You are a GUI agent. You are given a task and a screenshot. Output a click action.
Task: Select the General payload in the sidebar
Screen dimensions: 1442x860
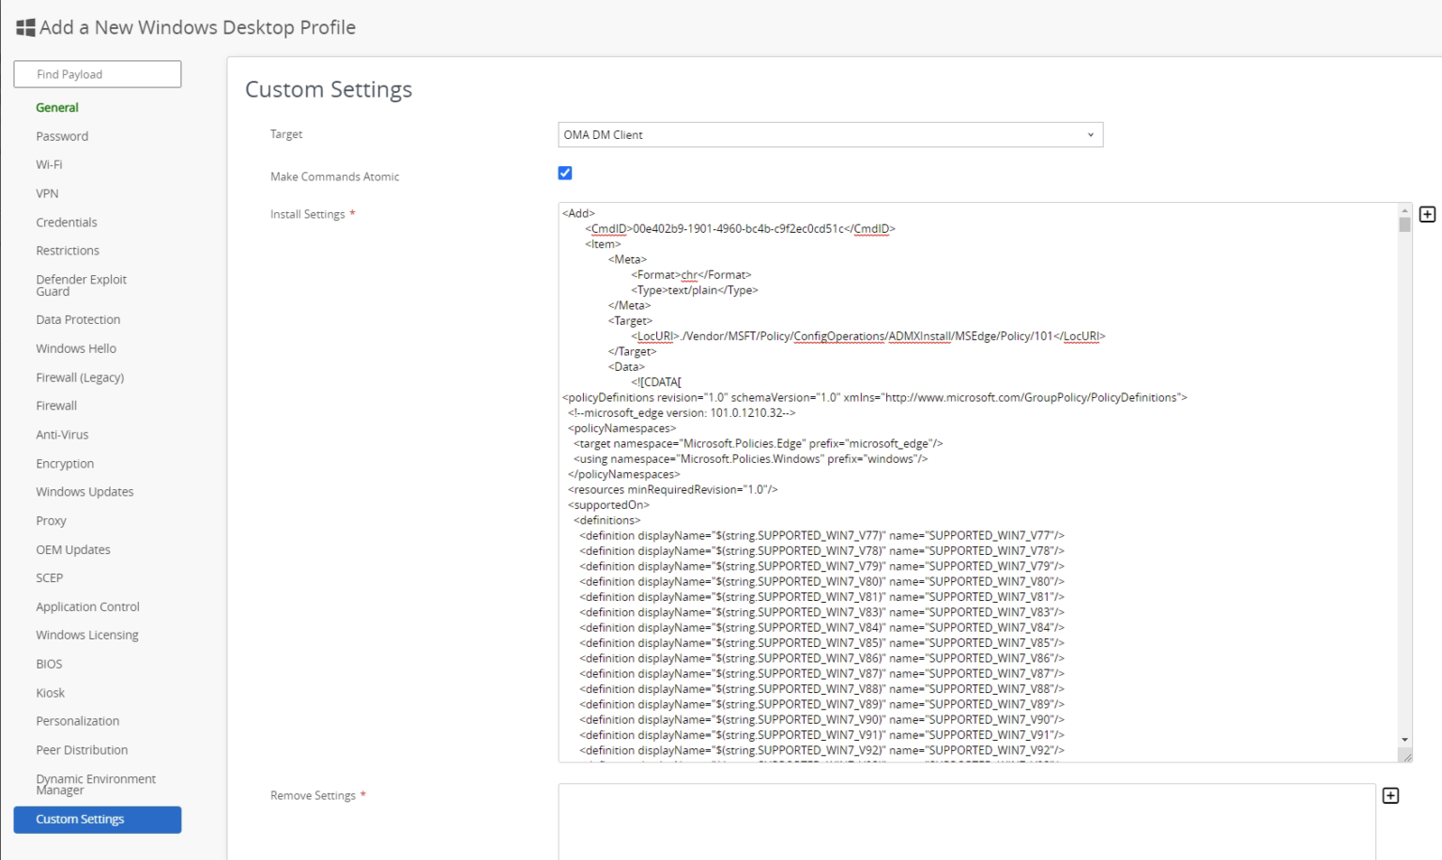(x=57, y=107)
